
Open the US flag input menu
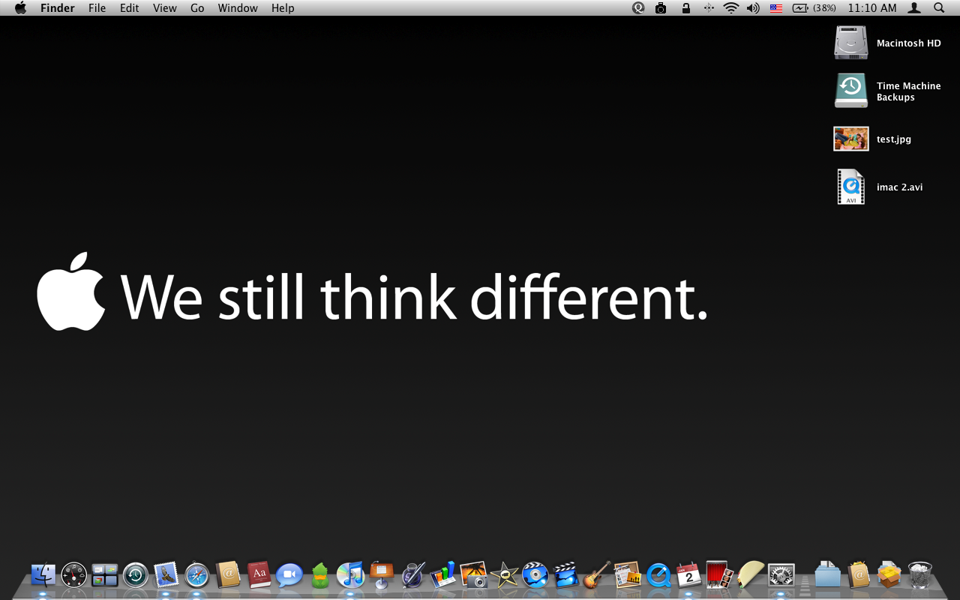pyautogui.click(x=776, y=8)
